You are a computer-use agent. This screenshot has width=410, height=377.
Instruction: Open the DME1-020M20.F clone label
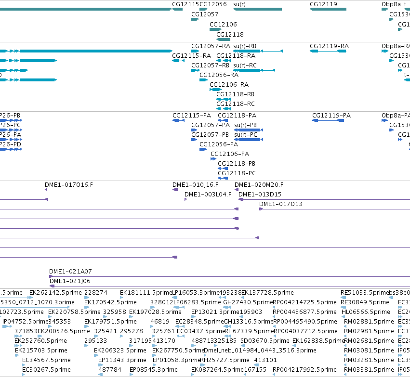click(259, 185)
